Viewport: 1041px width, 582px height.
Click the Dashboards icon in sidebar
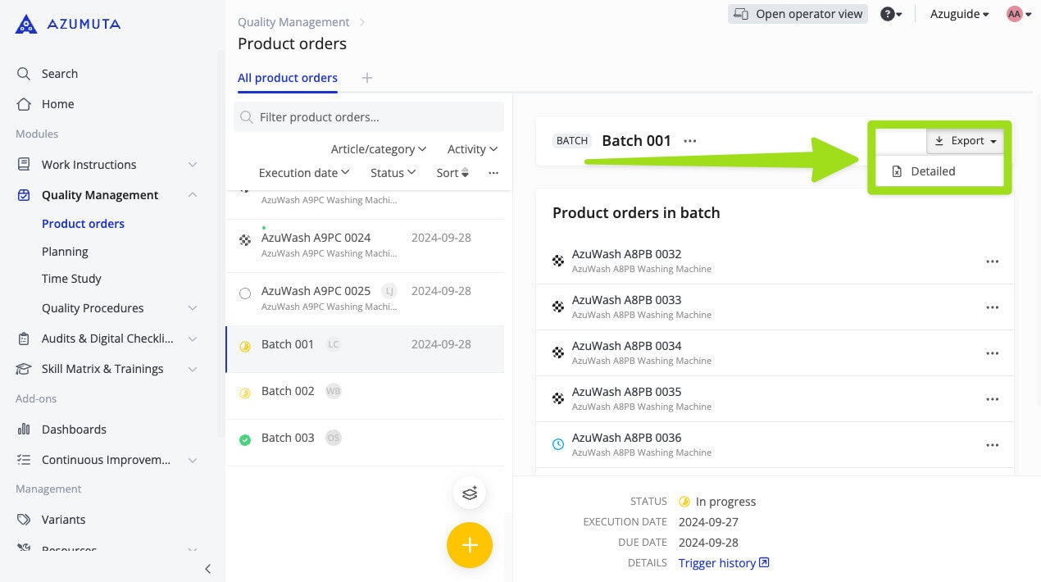(x=24, y=430)
